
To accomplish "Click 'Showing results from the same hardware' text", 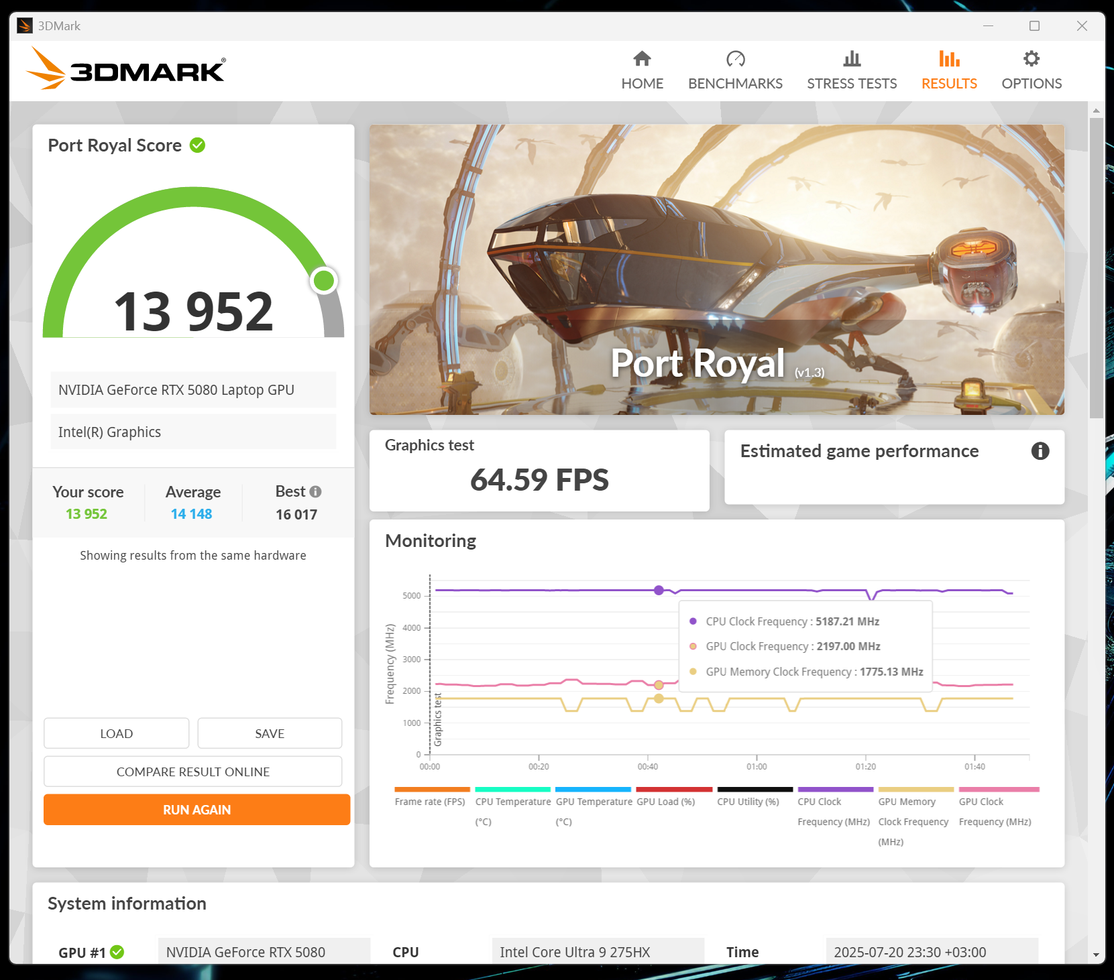I will coord(193,555).
